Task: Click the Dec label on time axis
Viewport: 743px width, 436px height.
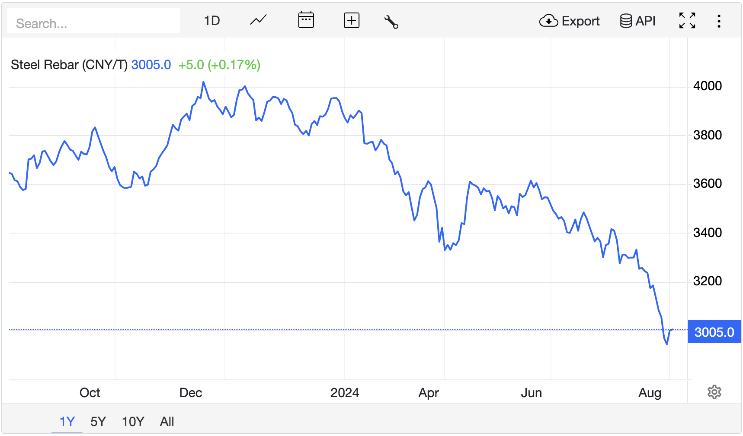Action: click(191, 393)
